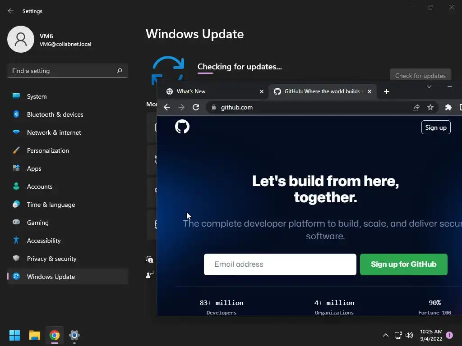Image resolution: width=462 pixels, height=346 pixels.
Task: Select Windows Update in sidebar
Action: 68,277
